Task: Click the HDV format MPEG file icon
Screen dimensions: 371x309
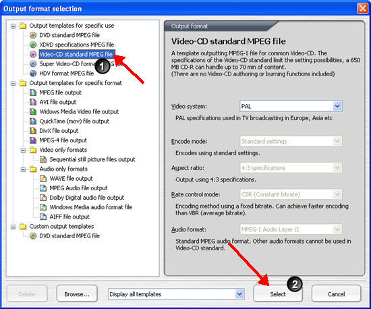Action: (x=33, y=74)
